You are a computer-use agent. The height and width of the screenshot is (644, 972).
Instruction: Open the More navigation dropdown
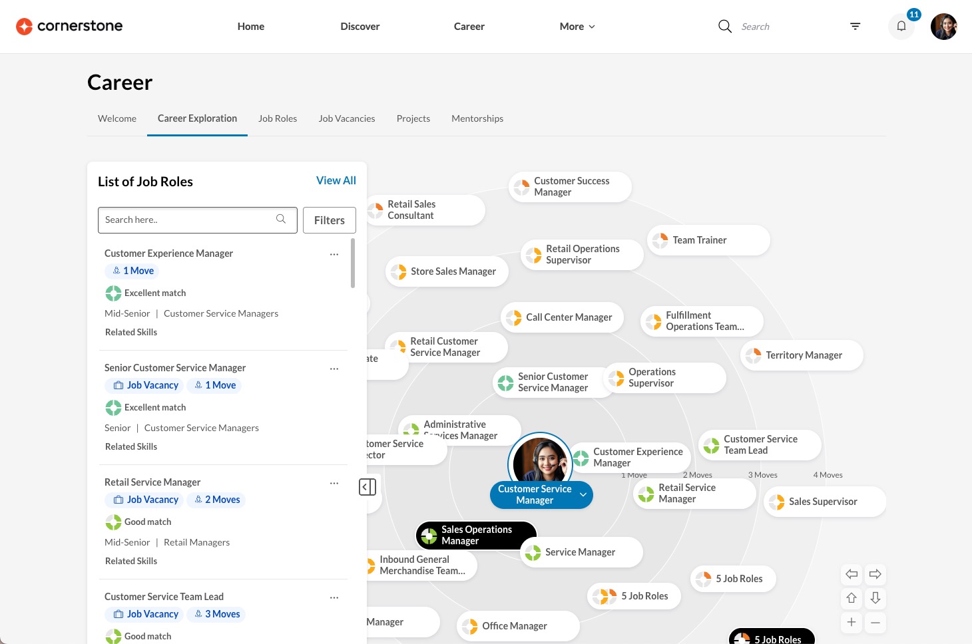pos(577,27)
